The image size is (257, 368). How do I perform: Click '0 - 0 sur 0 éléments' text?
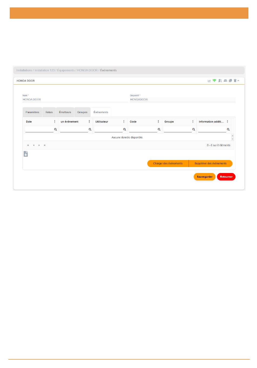[x=219, y=145]
